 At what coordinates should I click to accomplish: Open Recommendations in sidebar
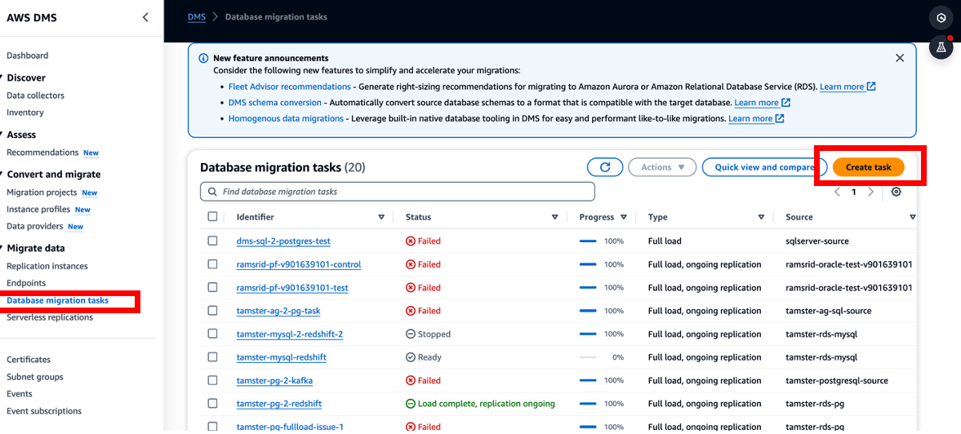coord(42,153)
